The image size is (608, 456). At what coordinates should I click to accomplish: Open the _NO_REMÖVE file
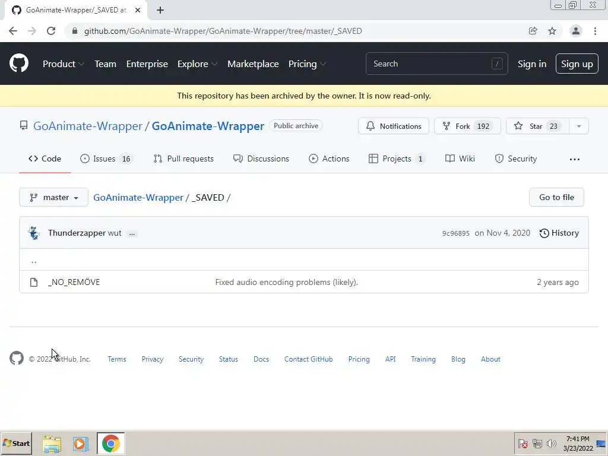click(x=74, y=282)
